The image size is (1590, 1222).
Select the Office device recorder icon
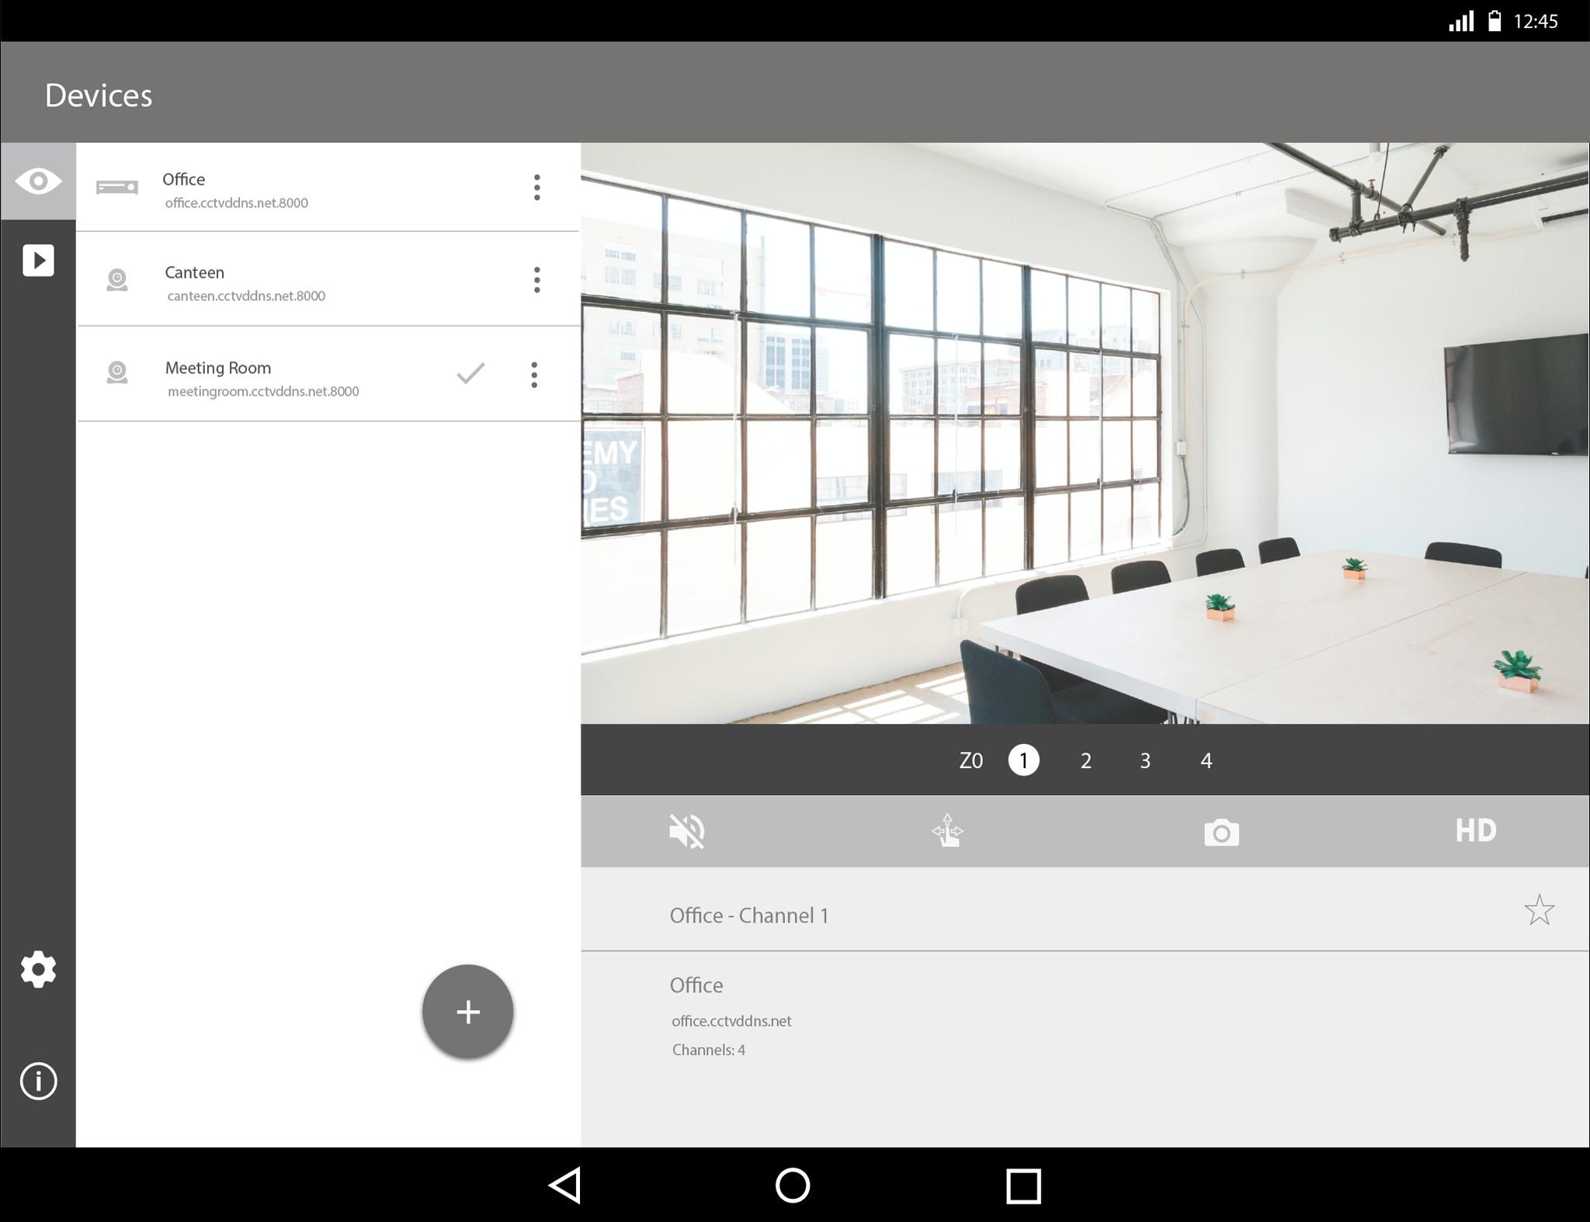coord(117,187)
